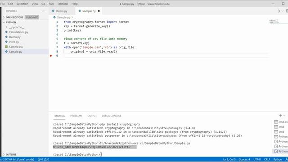This screenshot has width=288, height=162.
Task: Open errors and warnings status indicator
Action: [x=43, y=159]
